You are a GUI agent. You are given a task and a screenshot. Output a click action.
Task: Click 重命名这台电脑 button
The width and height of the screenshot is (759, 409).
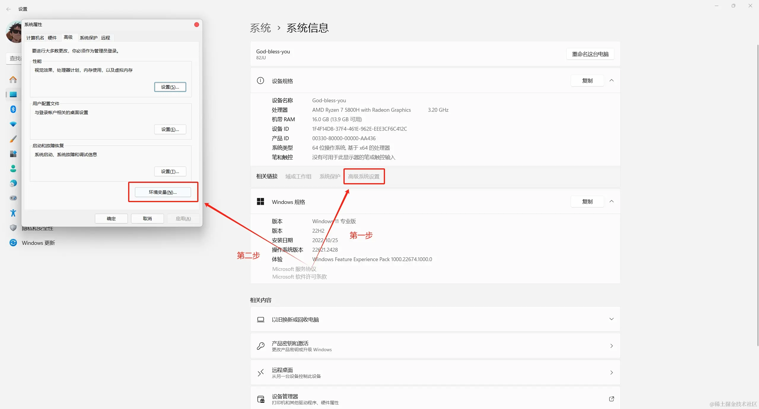coord(590,54)
